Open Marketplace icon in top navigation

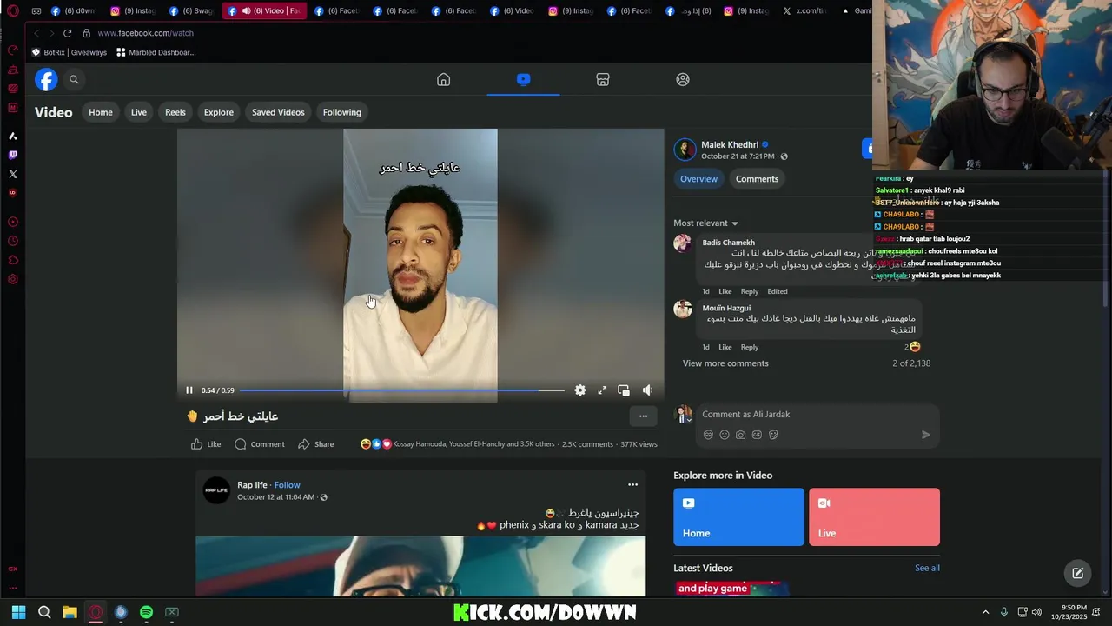pos(603,79)
